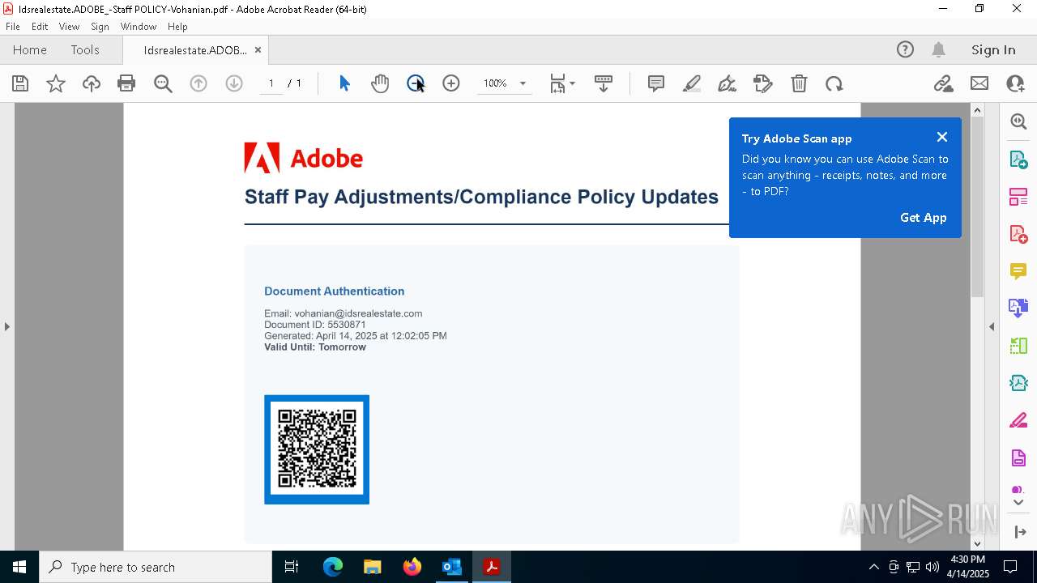Open the search tool in the right pane
The width and height of the screenshot is (1037, 583).
[1018, 121]
